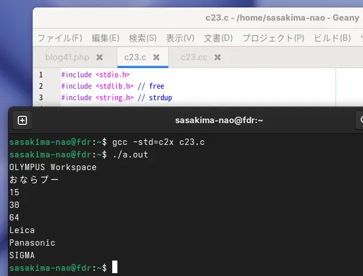Viewport: 363px width, 276px height.
Task: Click the '#include <stdio.h>' code line
Action: 96,75
